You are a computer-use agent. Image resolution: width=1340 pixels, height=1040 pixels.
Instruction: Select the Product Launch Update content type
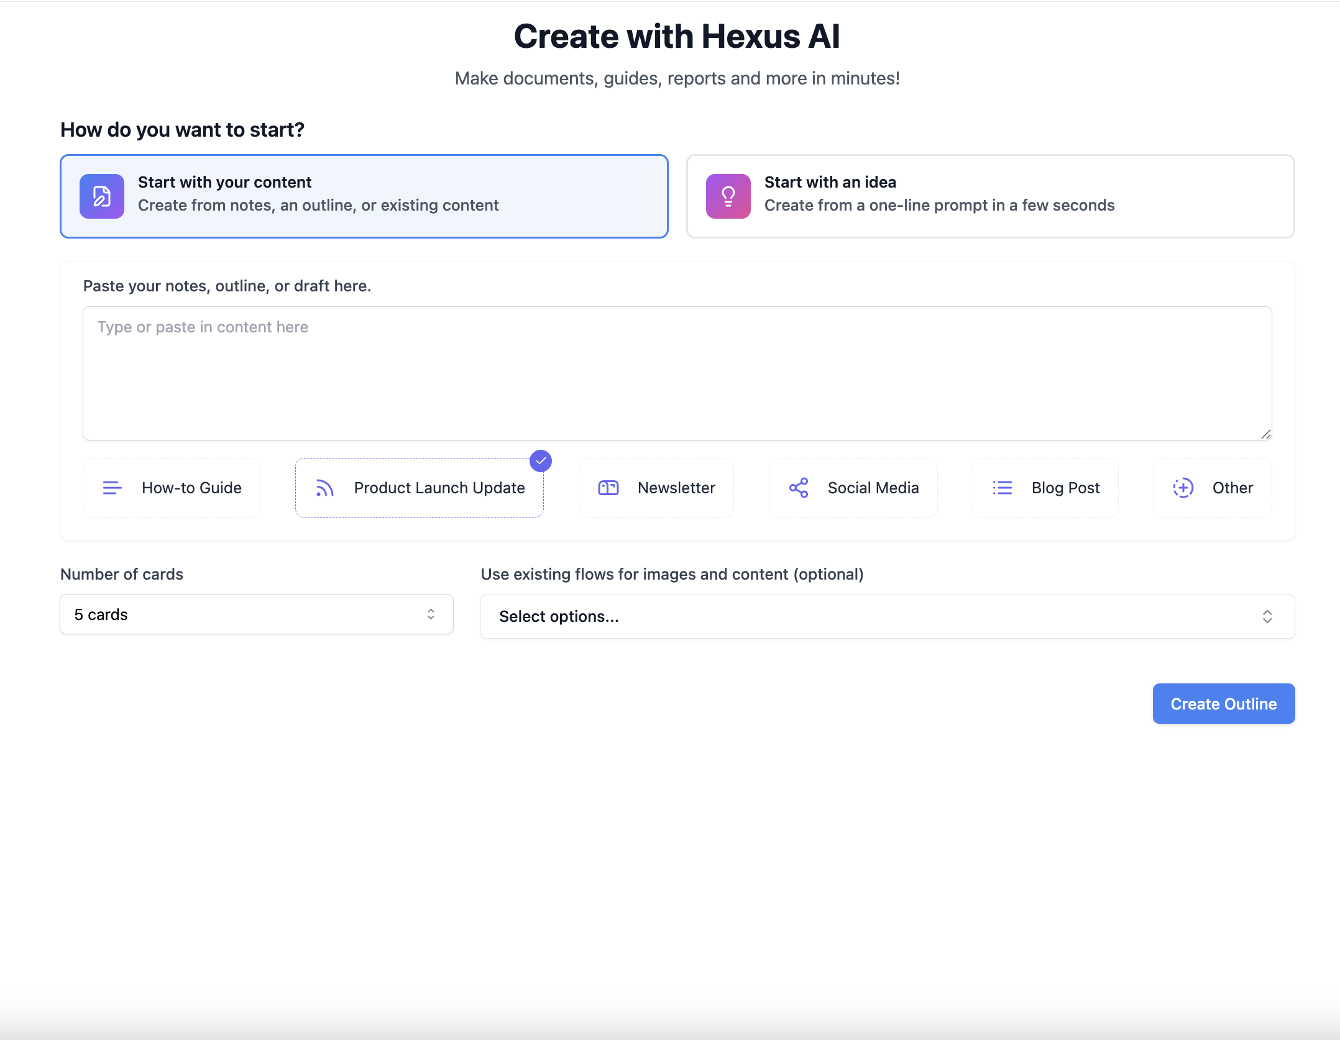[420, 488]
